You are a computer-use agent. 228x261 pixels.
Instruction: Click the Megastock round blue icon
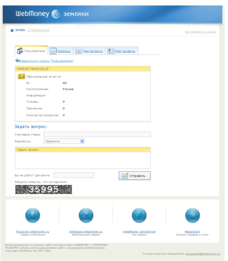coord(192,216)
